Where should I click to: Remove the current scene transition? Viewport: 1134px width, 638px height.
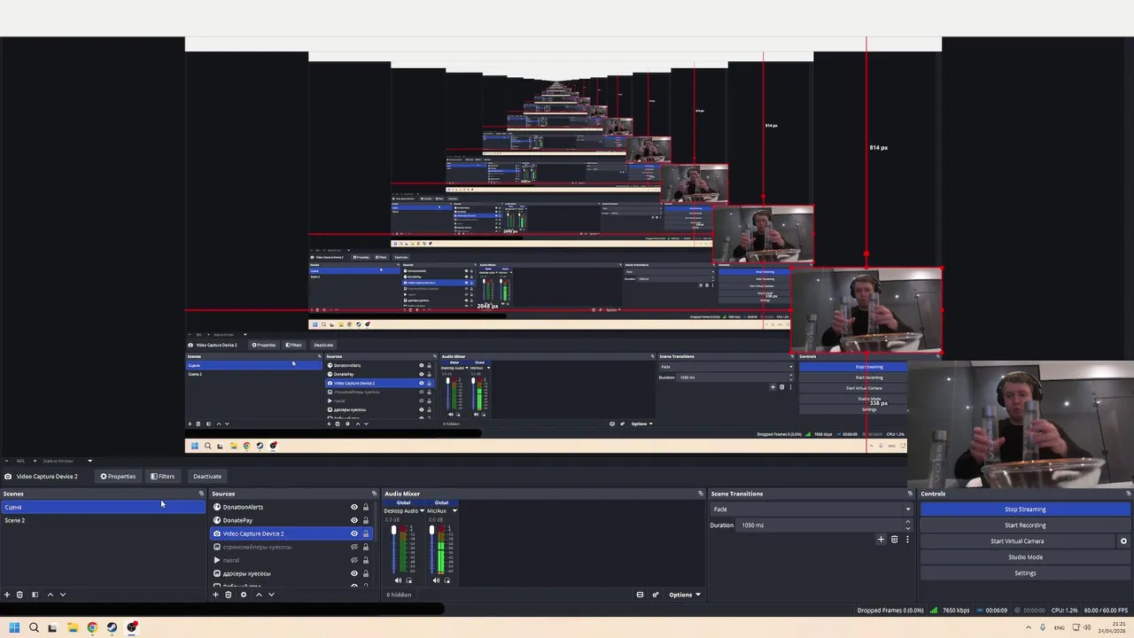click(894, 540)
